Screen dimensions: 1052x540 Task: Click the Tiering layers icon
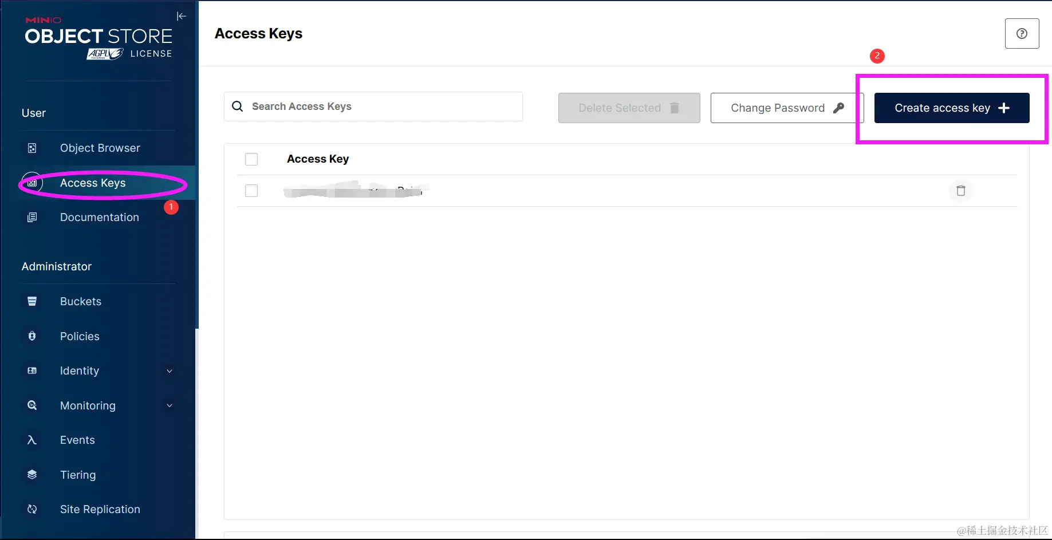(x=32, y=474)
